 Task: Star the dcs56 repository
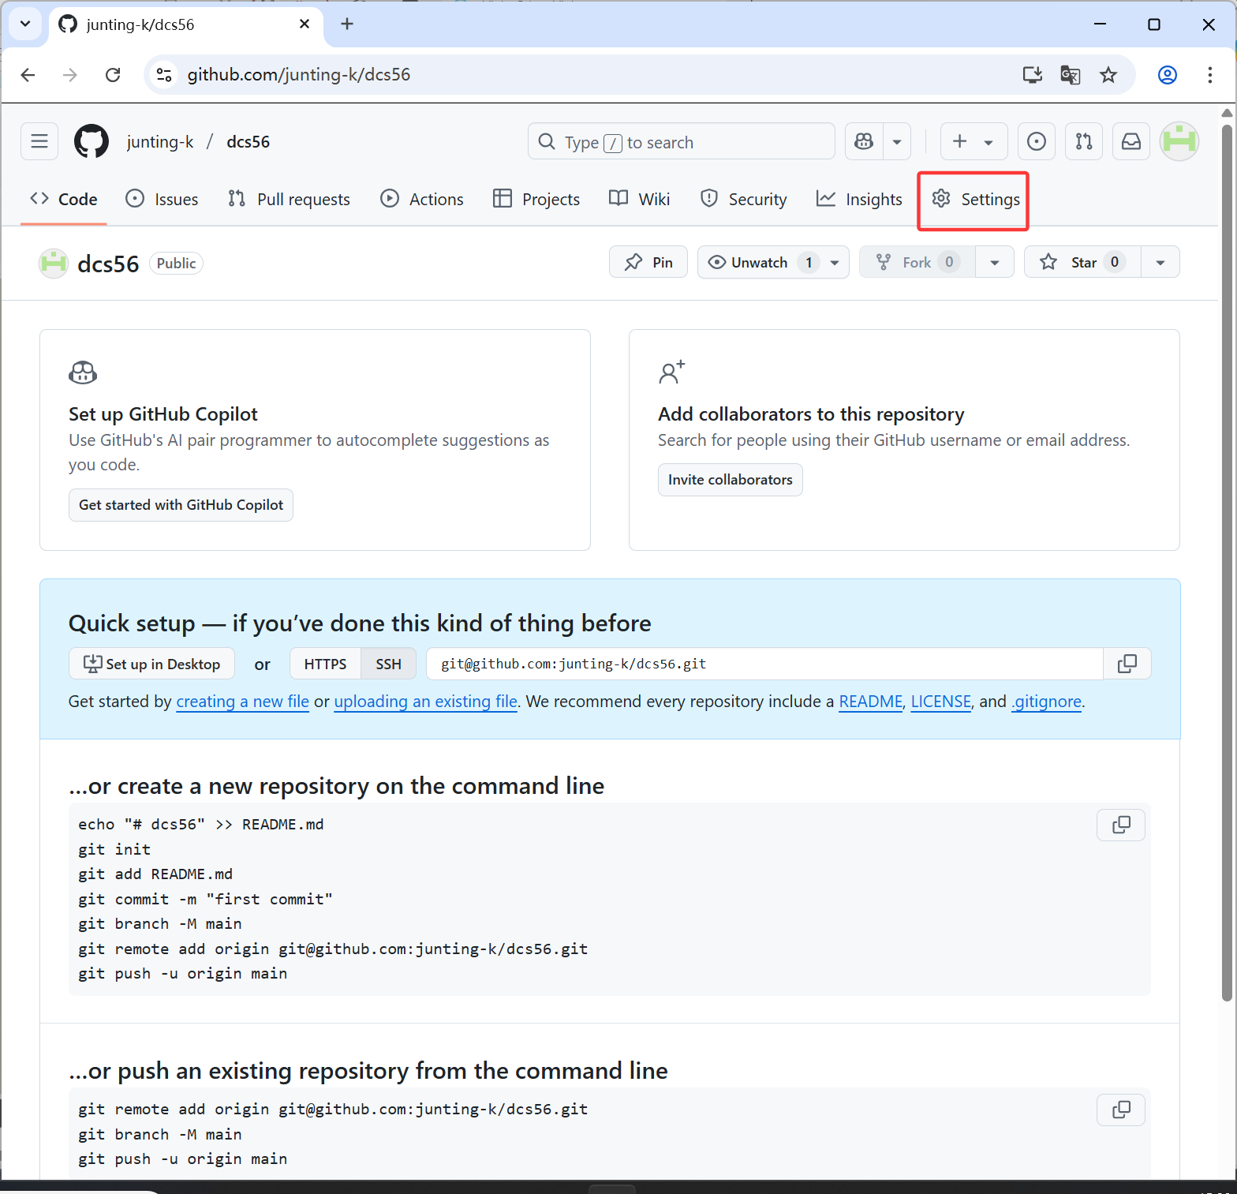(x=1083, y=263)
